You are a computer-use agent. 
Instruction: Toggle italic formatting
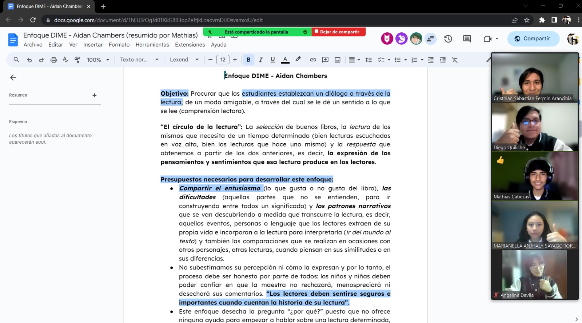click(260, 60)
